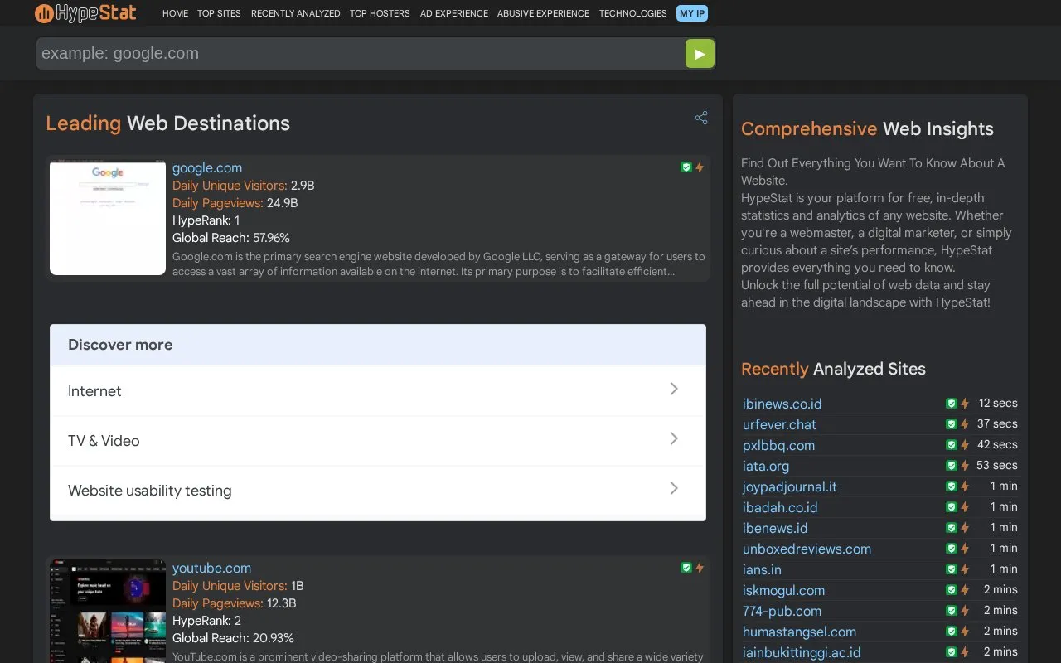The width and height of the screenshot is (1061, 663).
Task: Open the 774-pub.com link
Action: (x=782, y=611)
